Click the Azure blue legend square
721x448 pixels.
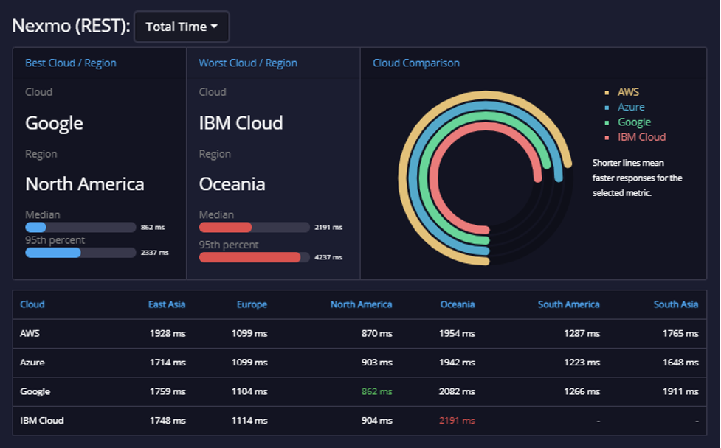tap(607, 108)
